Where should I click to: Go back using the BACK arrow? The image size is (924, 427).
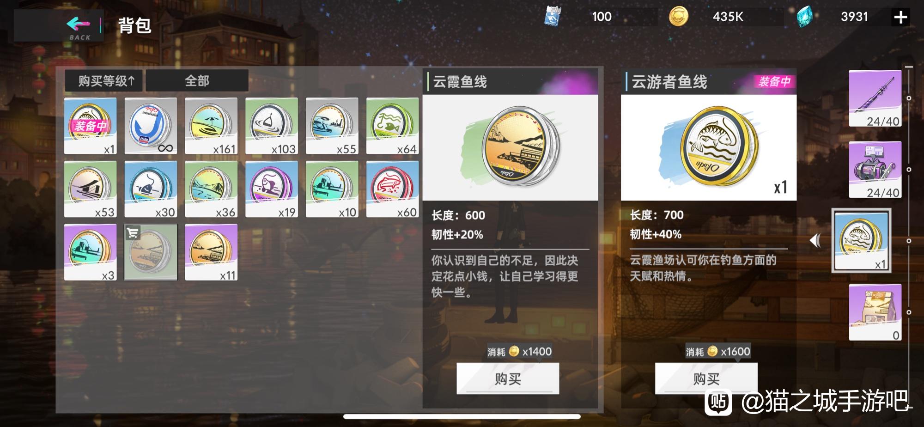79,26
